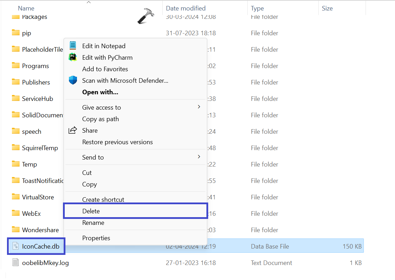Sort files by Date modified column

click(x=185, y=8)
